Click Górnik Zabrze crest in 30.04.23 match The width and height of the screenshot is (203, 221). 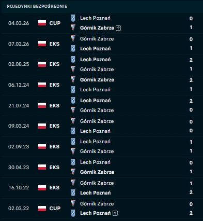point(73,172)
